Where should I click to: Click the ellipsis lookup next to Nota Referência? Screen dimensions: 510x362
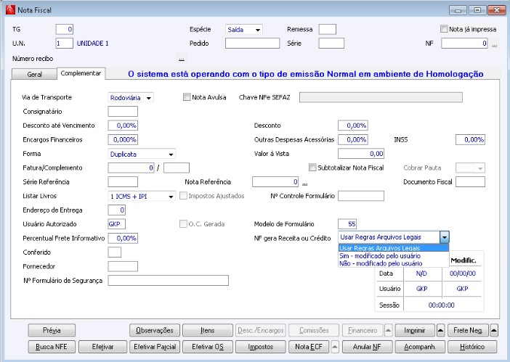click(x=304, y=182)
